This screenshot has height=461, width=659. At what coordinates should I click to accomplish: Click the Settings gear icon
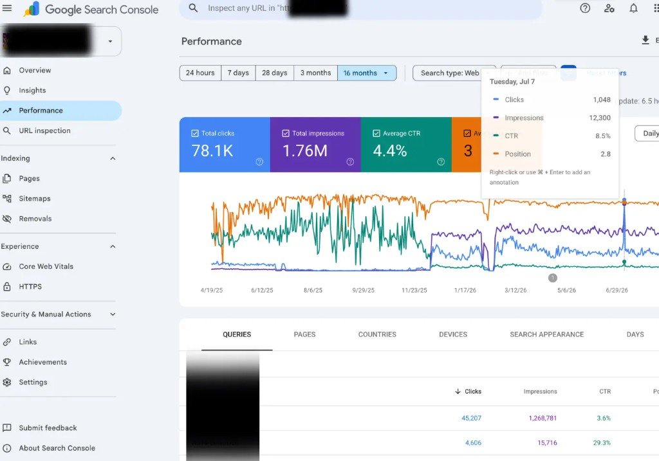7,383
